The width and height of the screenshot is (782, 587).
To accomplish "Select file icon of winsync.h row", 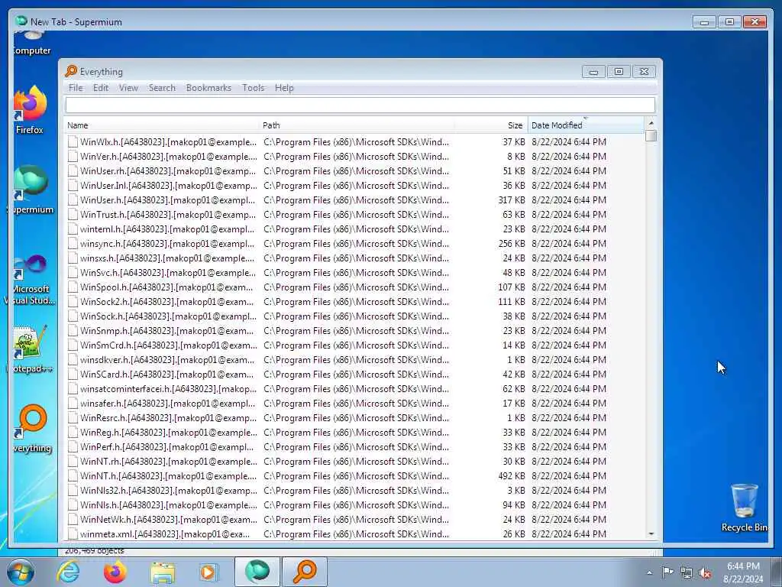I will click(x=73, y=244).
